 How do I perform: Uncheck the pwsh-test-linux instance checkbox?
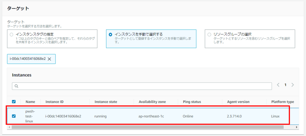(x=14, y=116)
